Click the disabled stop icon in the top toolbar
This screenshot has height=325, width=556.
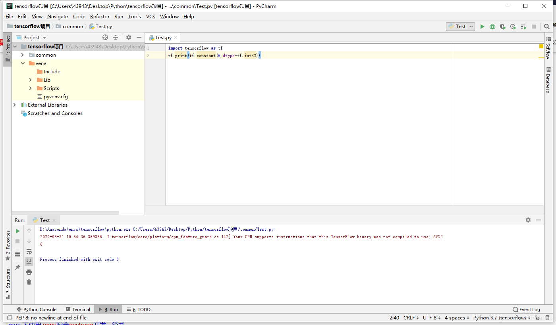(x=534, y=27)
